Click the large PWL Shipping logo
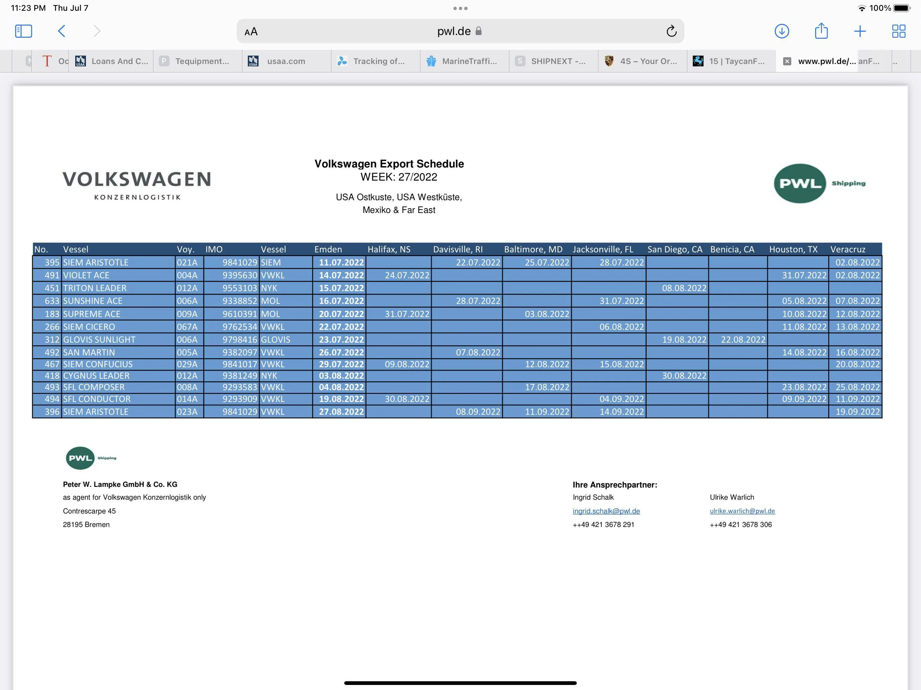The width and height of the screenshot is (921, 690). (x=820, y=184)
